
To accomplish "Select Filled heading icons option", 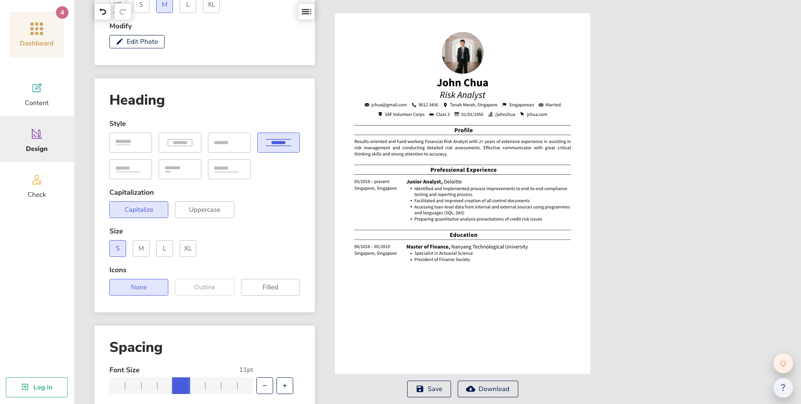I will pyautogui.click(x=270, y=287).
